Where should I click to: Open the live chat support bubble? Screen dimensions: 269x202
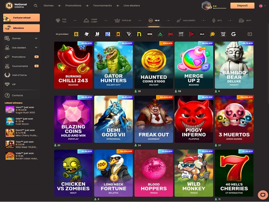[262, 194]
